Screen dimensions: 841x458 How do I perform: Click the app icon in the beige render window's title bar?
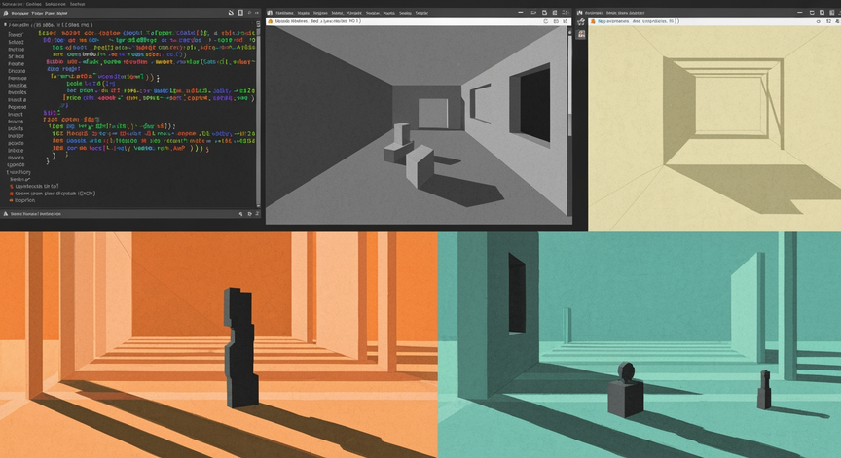click(580, 13)
